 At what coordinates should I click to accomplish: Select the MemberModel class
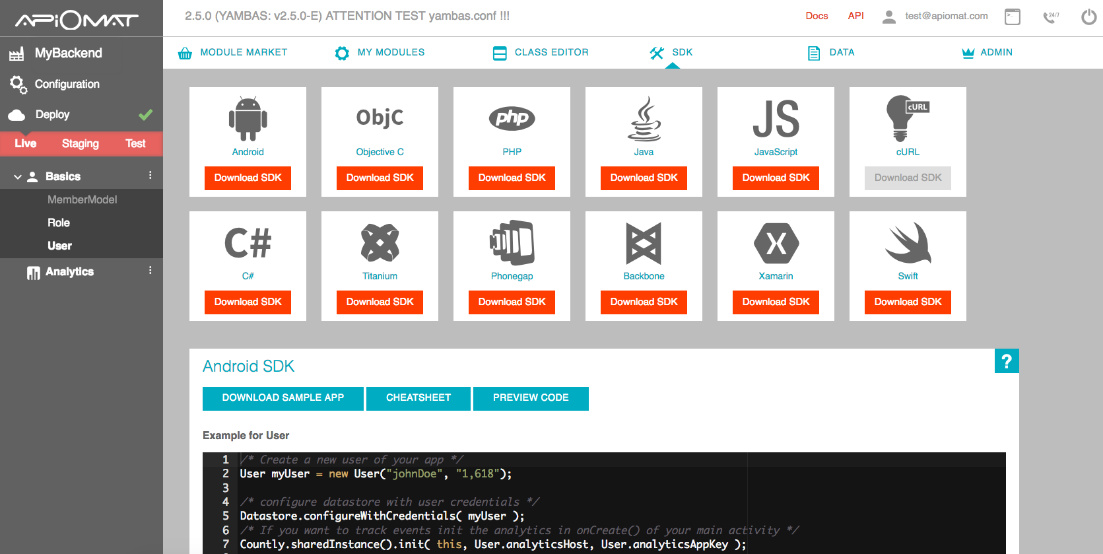pos(81,199)
